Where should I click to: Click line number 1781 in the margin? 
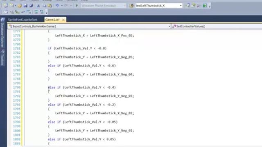click(x=17, y=49)
